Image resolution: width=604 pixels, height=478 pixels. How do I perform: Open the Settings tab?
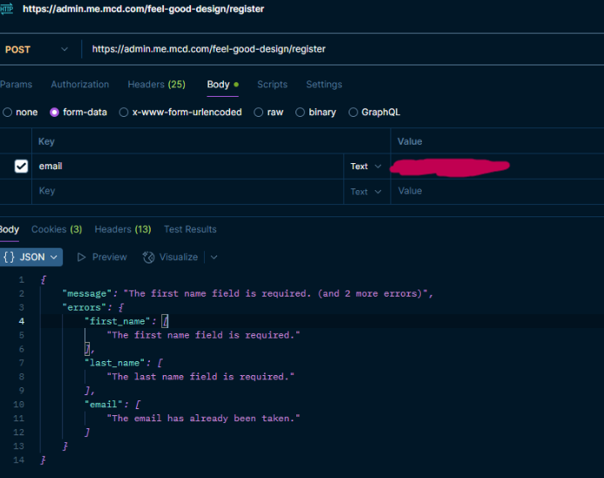pos(324,85)
